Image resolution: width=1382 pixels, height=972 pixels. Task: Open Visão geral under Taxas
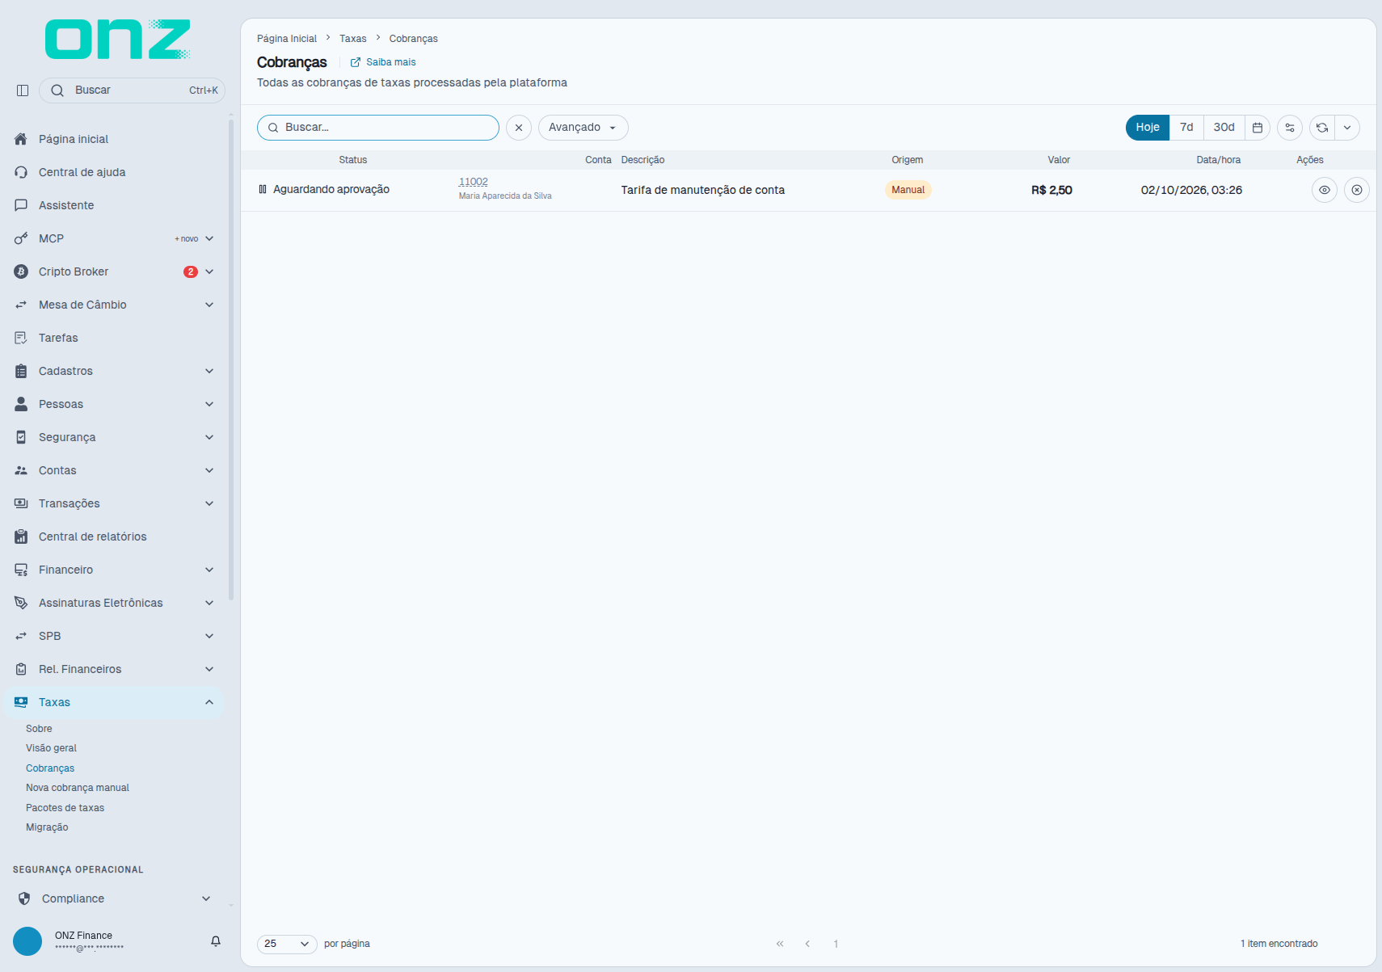coord(51,748)
